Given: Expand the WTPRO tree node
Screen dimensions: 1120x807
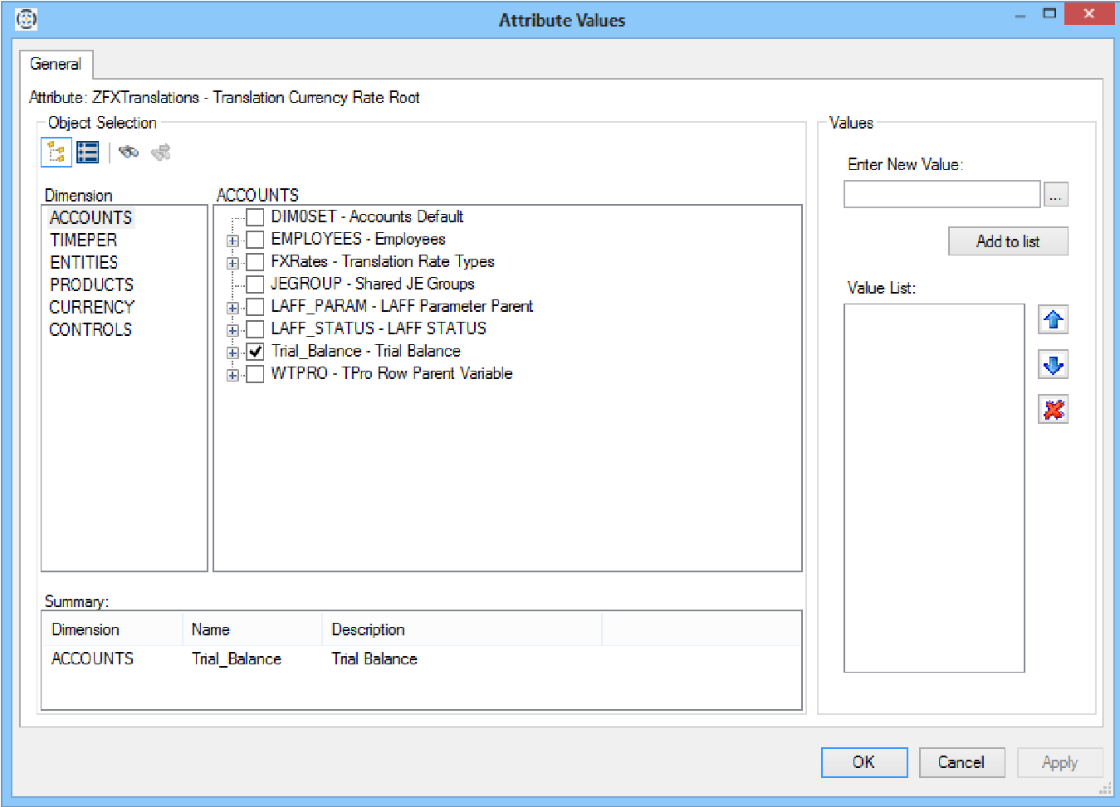Looking at the screenshot, I should 232,375.
